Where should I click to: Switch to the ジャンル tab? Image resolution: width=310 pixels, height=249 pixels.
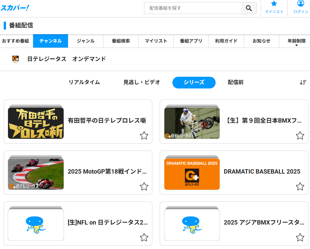click(85, 41)
